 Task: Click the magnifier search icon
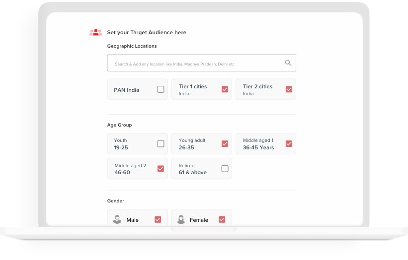(x=288, y=63)
